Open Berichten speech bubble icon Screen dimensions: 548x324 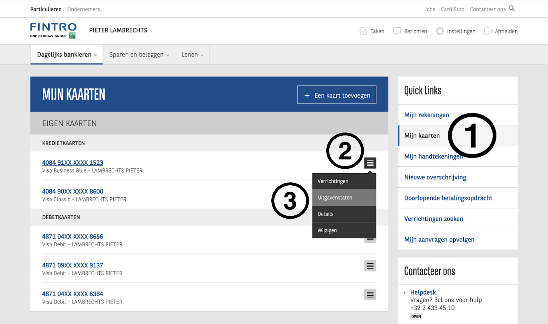397,31
